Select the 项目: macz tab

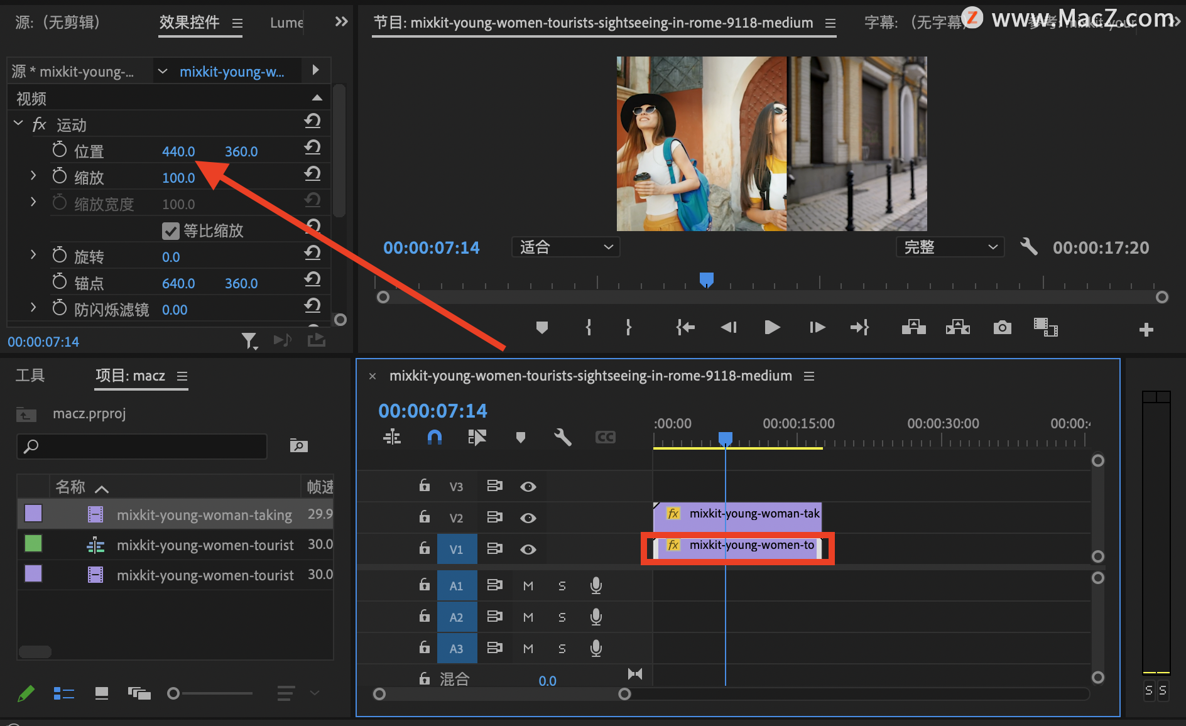pyautogui.click(x=131, y=376)
